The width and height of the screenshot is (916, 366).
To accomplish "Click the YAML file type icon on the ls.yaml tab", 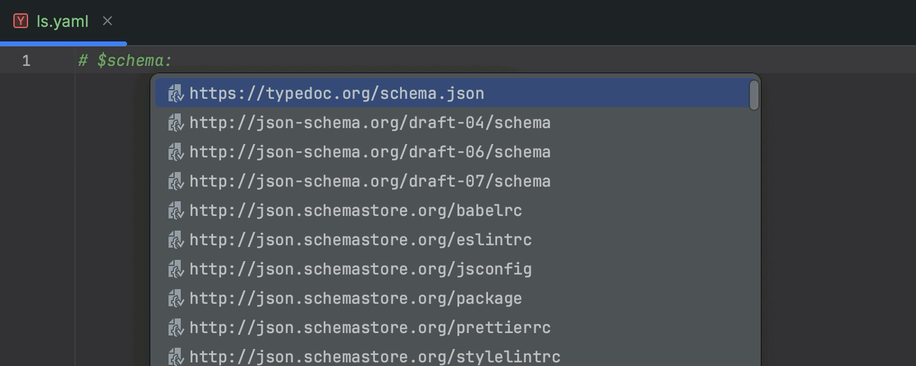I will pyautogui.click(x=21, y=20).
